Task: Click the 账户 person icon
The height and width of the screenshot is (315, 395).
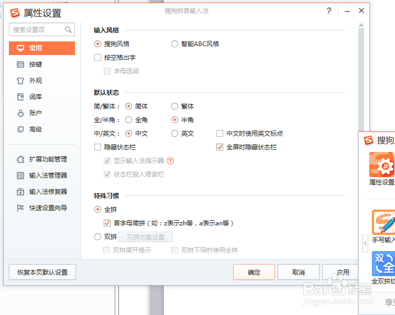Action: tap(20, 113)
